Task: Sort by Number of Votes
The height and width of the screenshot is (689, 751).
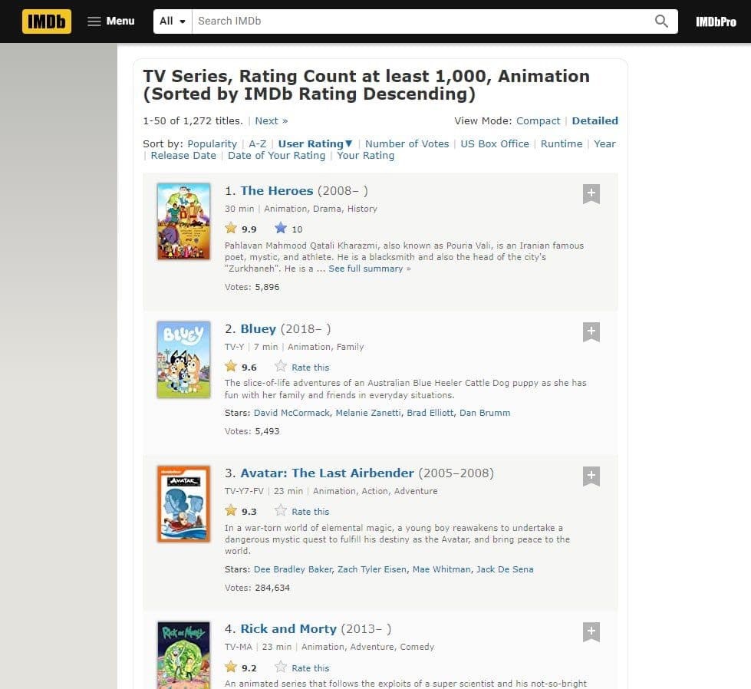Action: pos(407,143)
